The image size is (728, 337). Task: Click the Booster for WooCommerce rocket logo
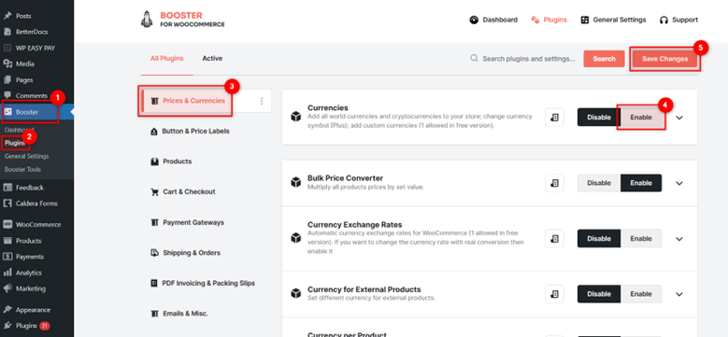[x=146, y=19]
